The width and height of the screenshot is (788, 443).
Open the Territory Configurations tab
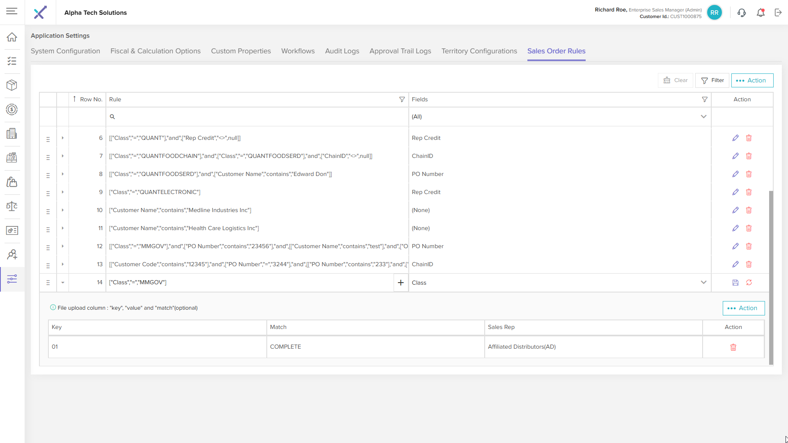pos(479,51)
